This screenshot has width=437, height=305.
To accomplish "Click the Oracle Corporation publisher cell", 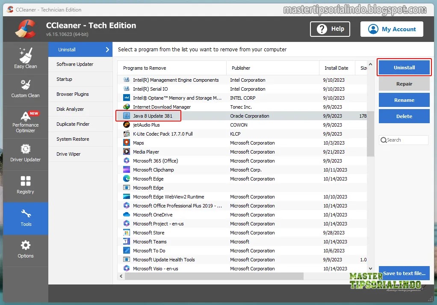I will [249, 116].
